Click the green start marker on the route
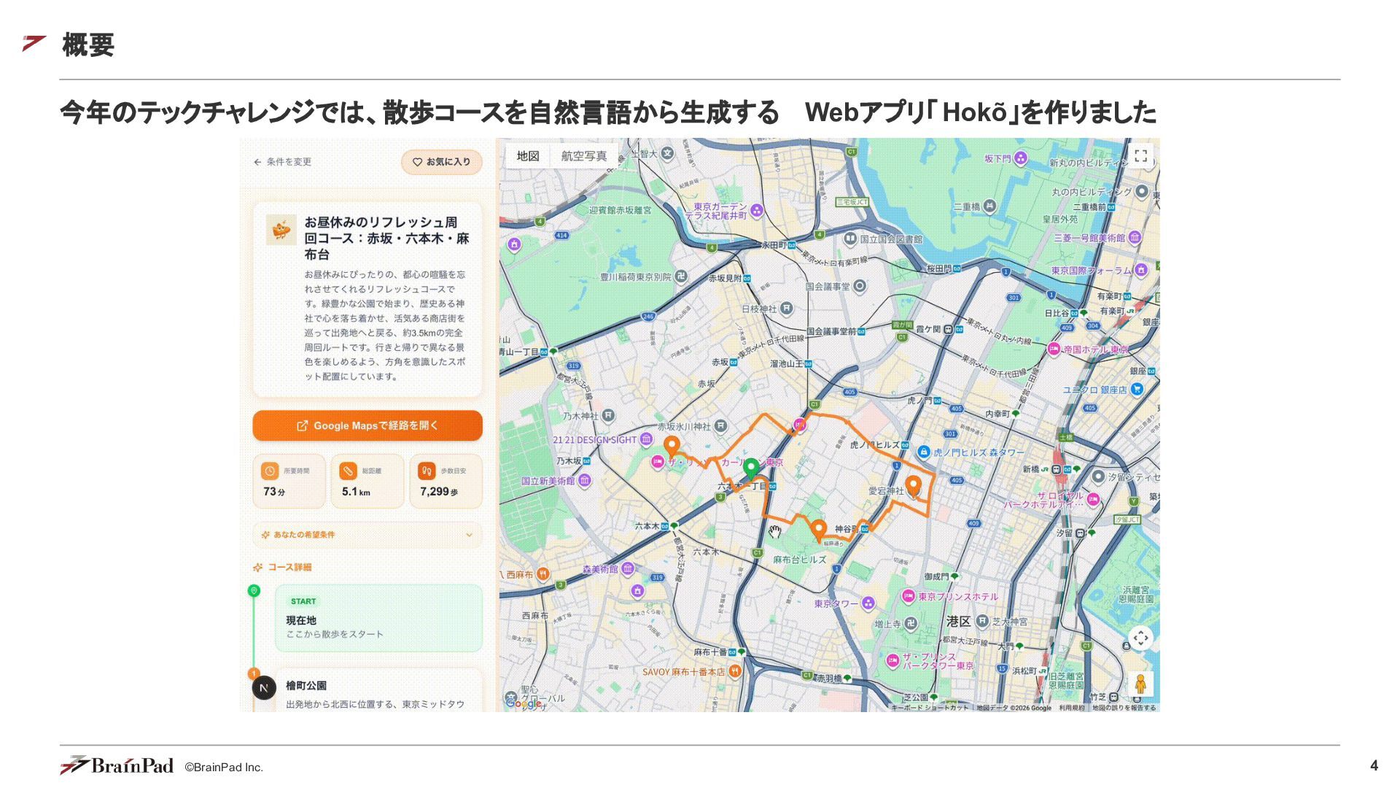The width and height of the screenshot is (1400, 788). 750,468
